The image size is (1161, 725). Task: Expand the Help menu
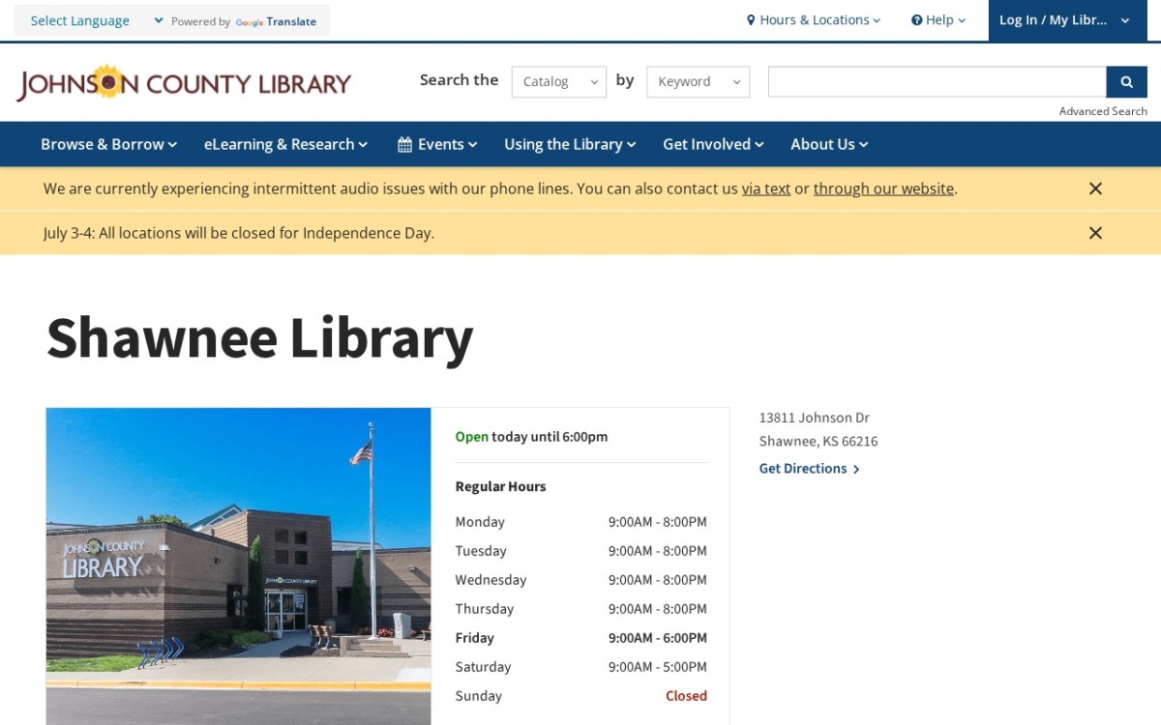938,20
